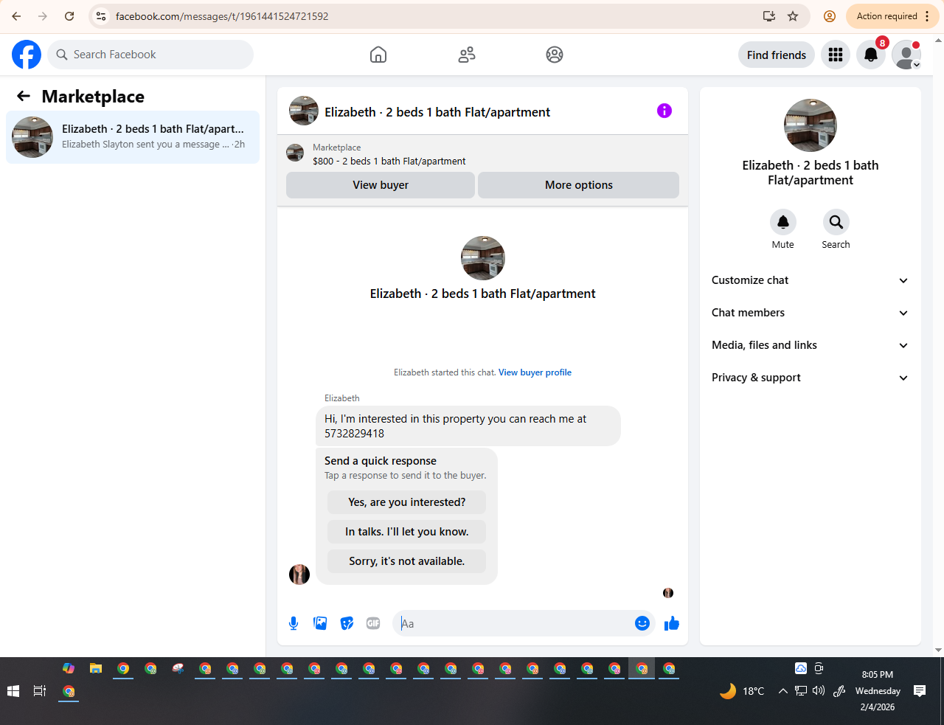Open File Explorer from the taskbar

[x=96, y=669]
